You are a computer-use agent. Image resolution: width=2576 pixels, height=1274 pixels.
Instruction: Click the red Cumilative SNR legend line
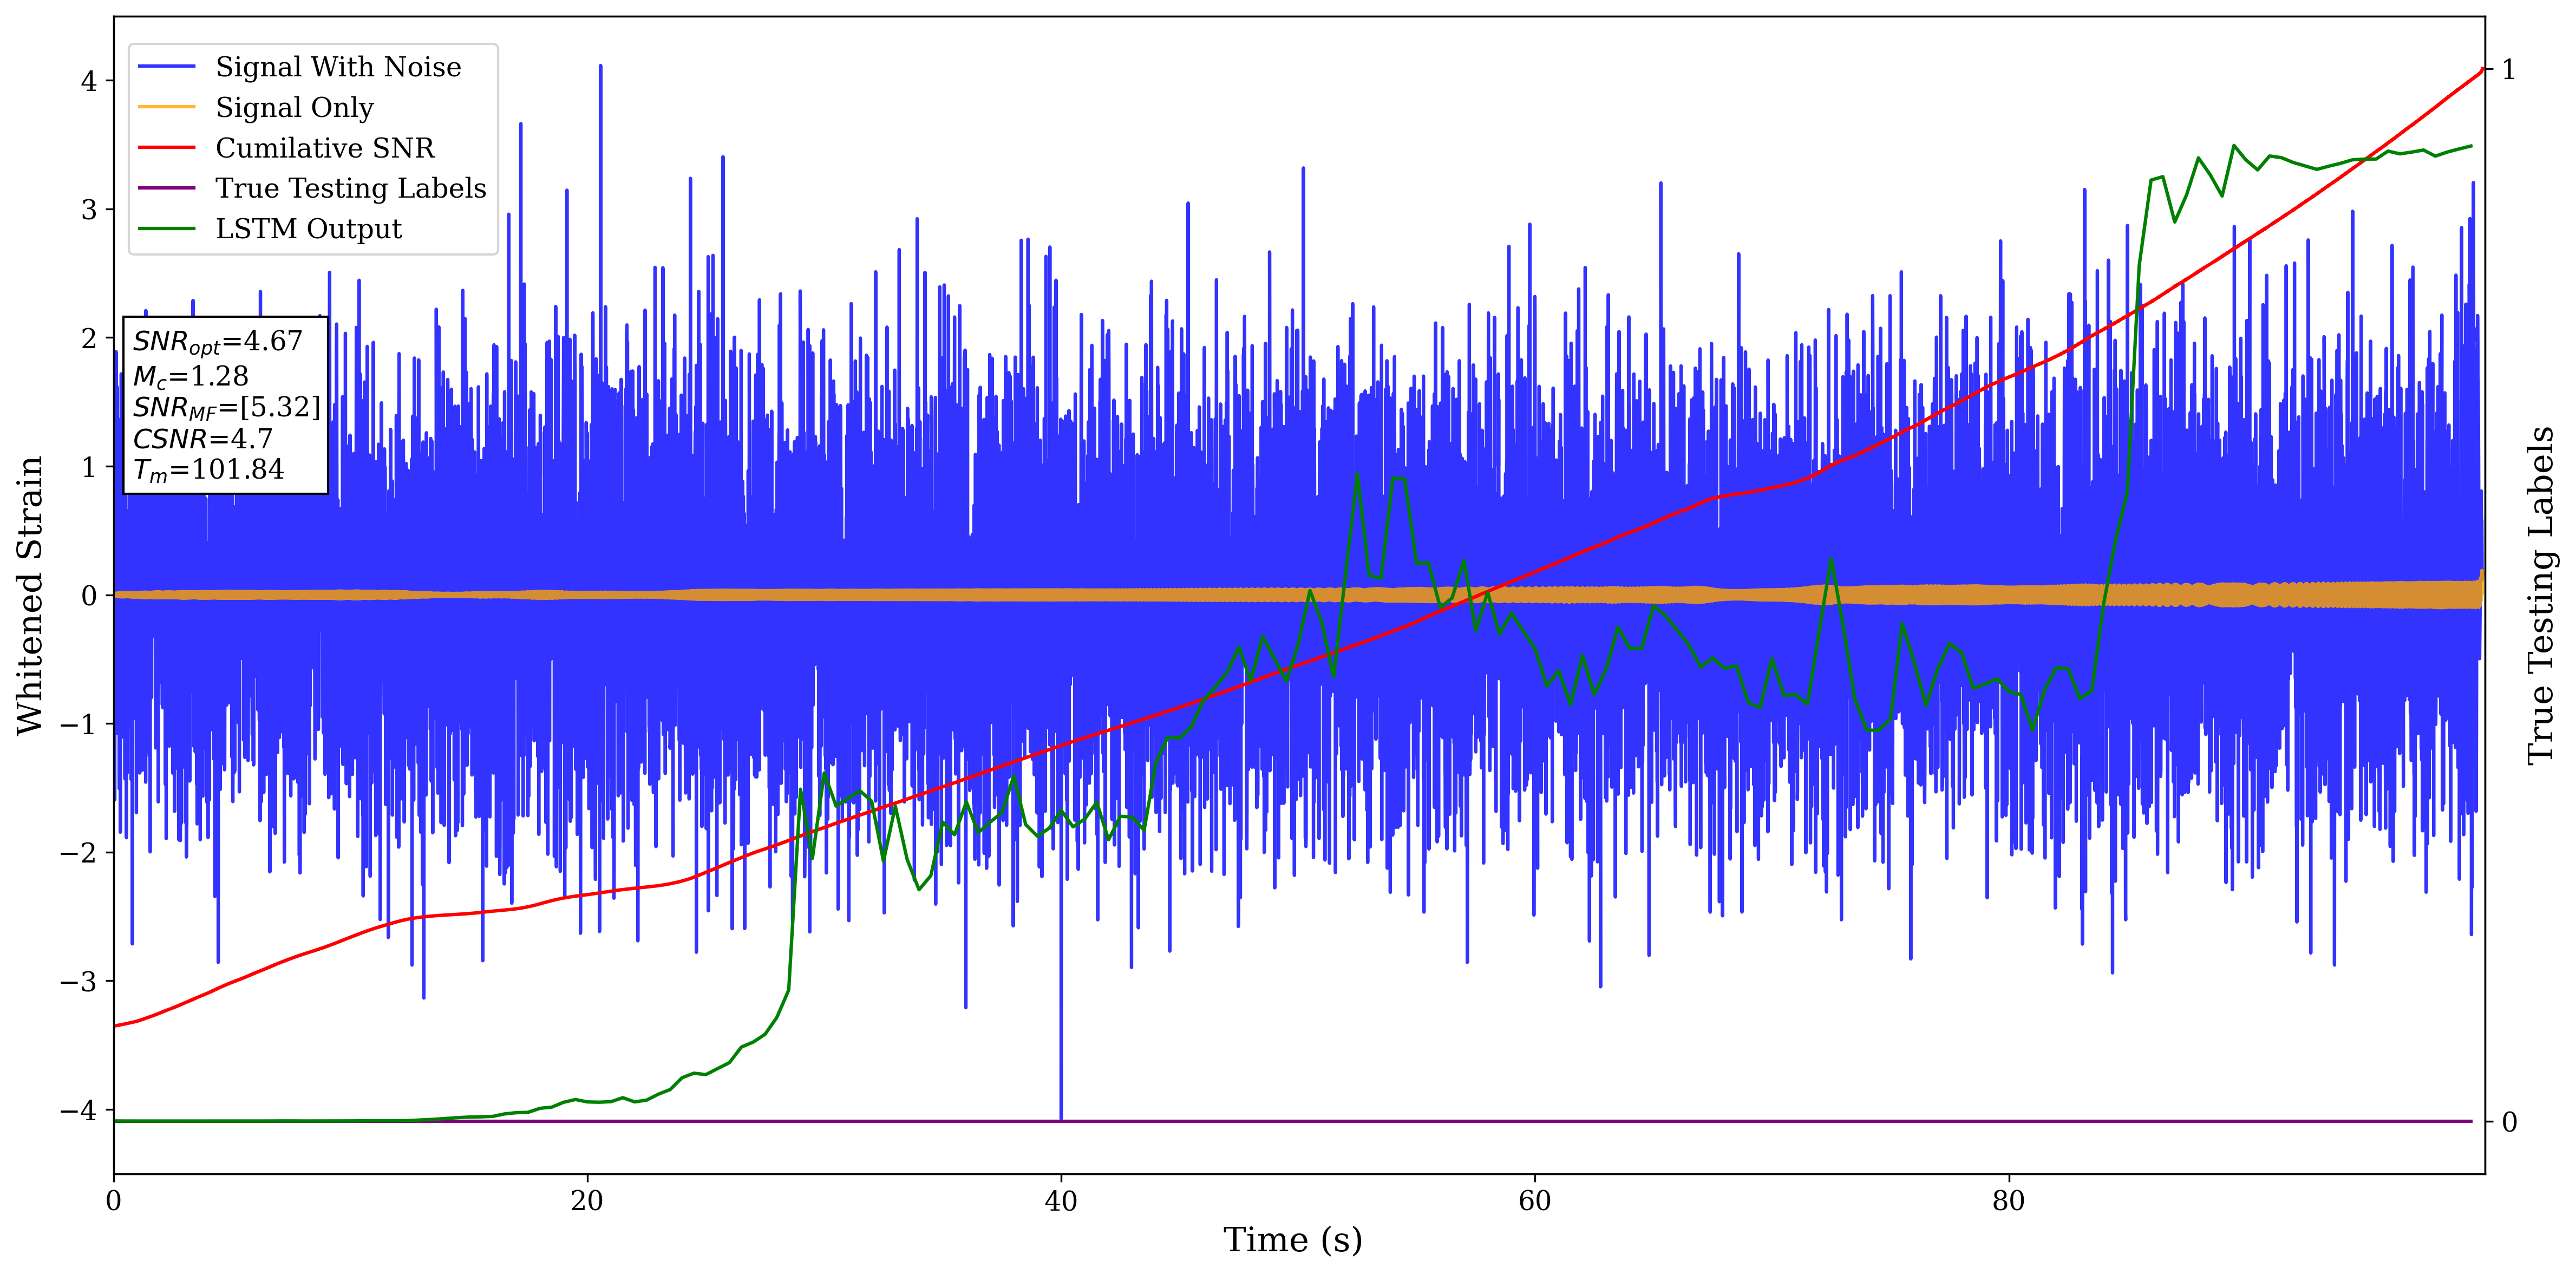coord(166,148)
